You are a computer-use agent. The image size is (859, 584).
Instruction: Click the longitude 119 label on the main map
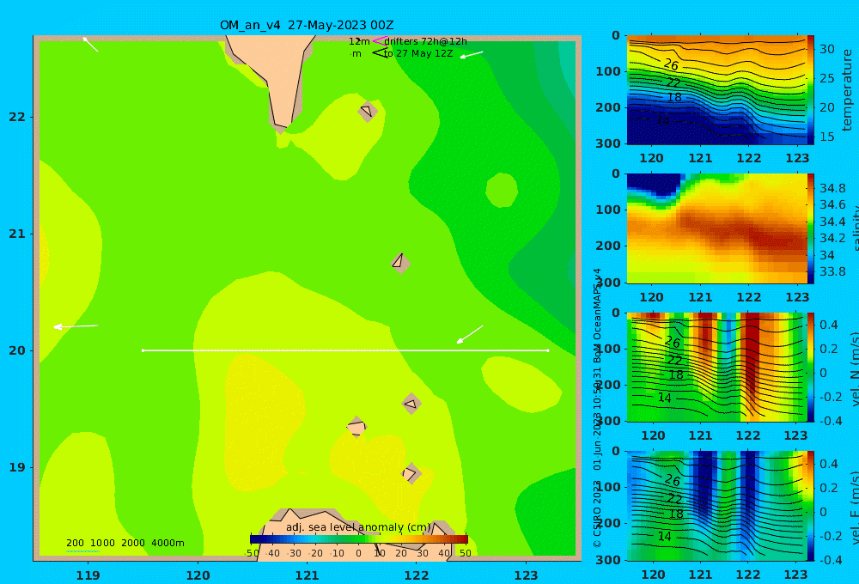(88, 575)
